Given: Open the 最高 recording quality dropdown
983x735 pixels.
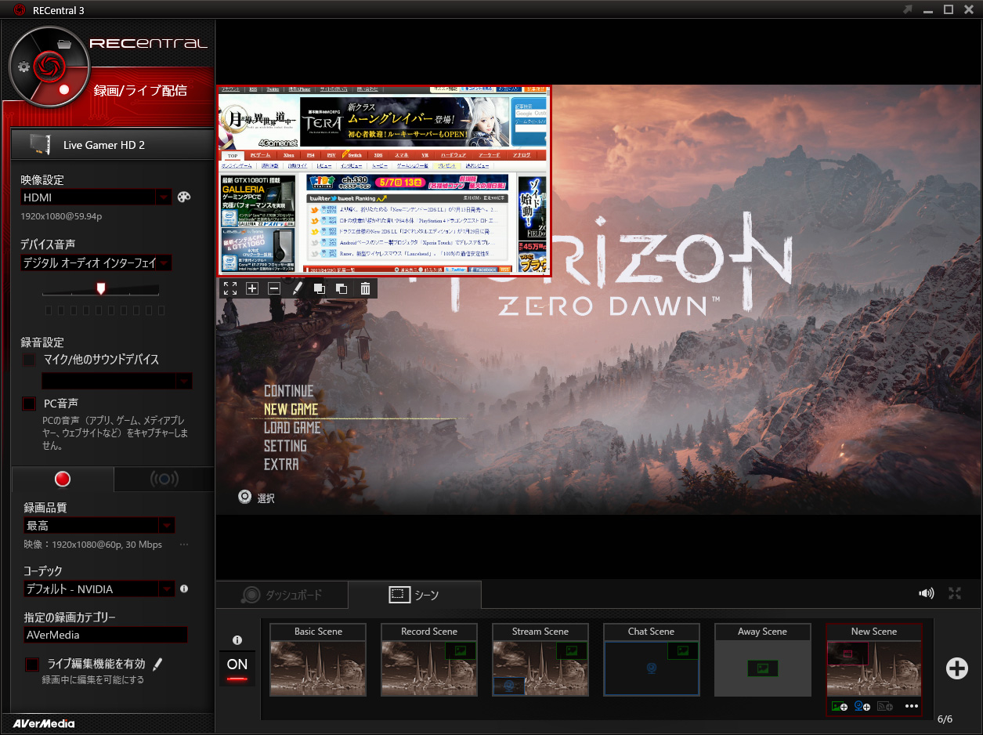Looking at the screenshot, I should (x=167, y=525).
